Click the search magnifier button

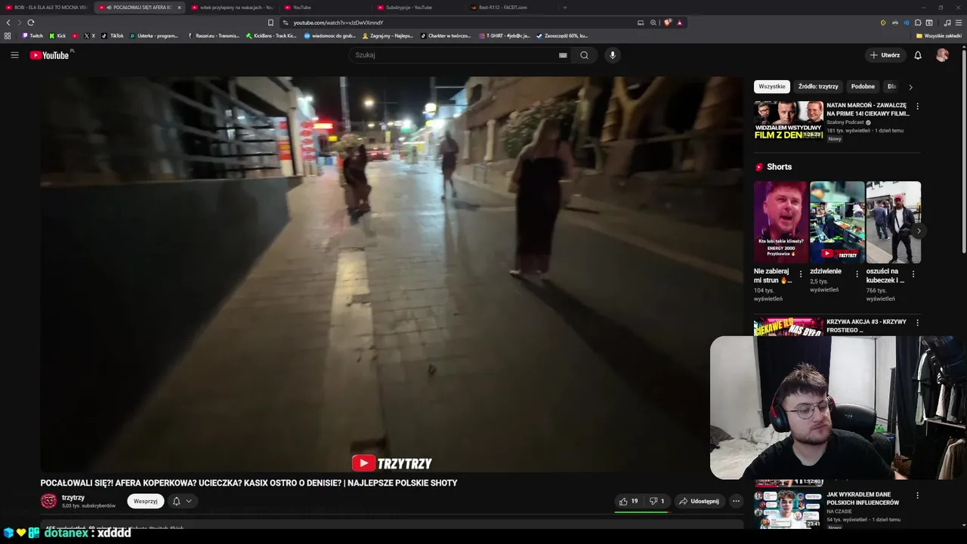pos(584,55)
